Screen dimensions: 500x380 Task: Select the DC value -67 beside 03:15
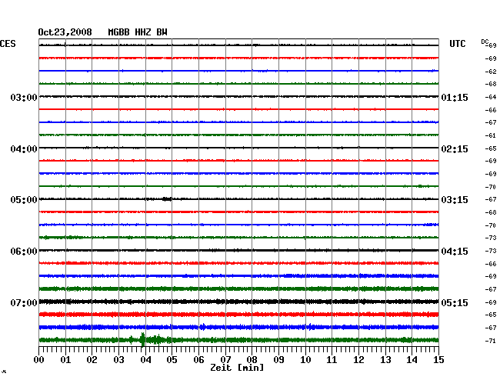(x=491, y=199)
